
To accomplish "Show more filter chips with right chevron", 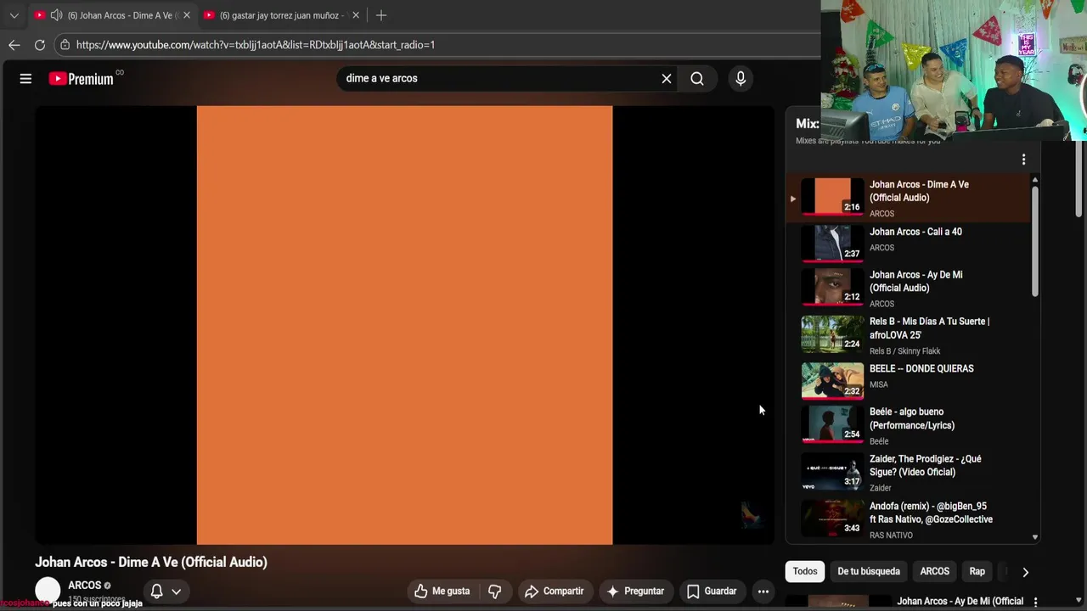I will (x=1025, y=572).
